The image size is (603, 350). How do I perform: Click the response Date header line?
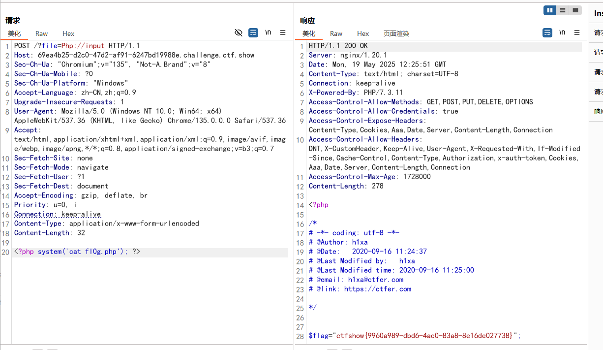(378, 64)
